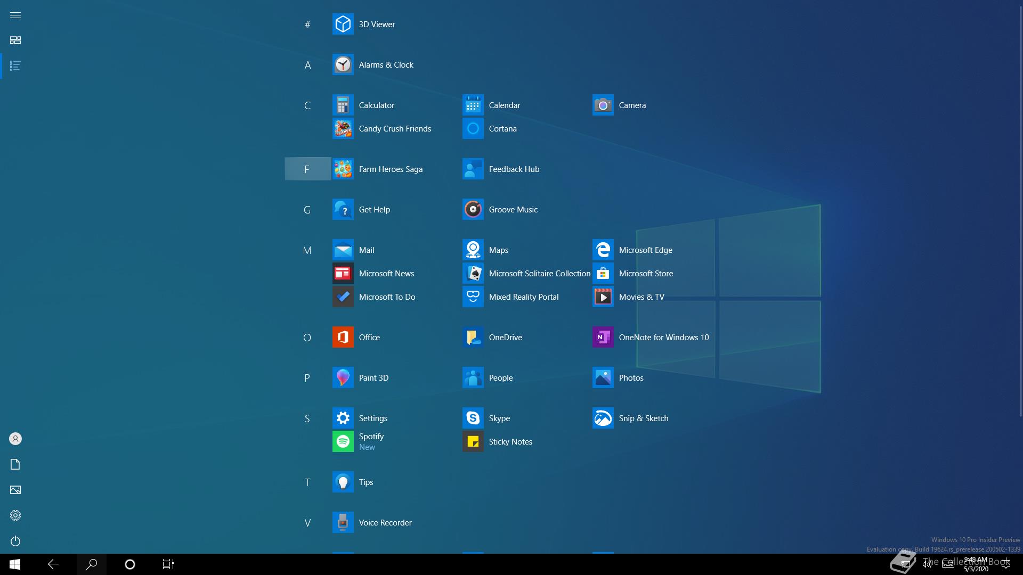Switch to All apps list view

tap(15, 66)
